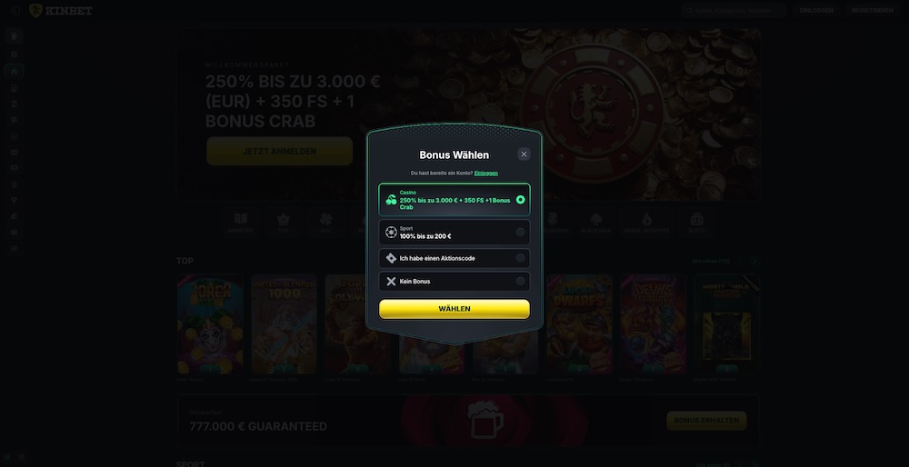909x467 pixels.
Task: Click the X icon beside Kein Bonus
Action: pyautogui.click(x=391, y=282)
